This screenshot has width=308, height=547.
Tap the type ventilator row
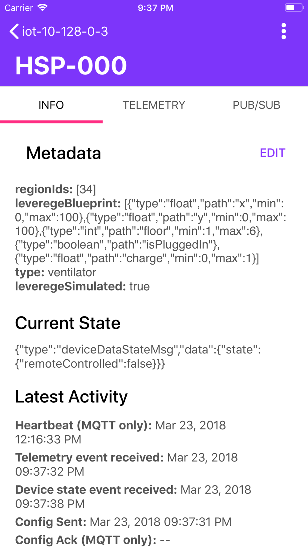click(x=56, y=272)
